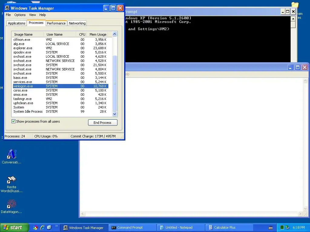Click the Task Manager title bar icon
Image resolution: width=310 pixels, height=232 pixels.
7,8
